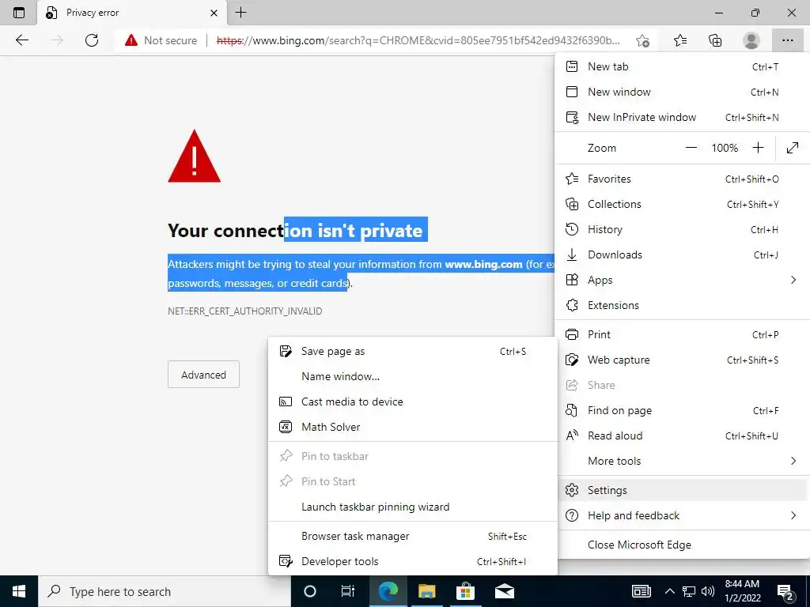Viewport: 810px width, 607px height.
Task: Open Browser task manager
Action: 413,537
